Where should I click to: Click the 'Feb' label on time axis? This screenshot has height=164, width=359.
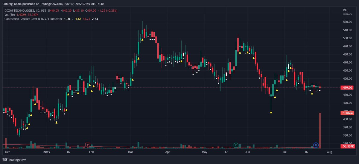(x=92, y=152)
